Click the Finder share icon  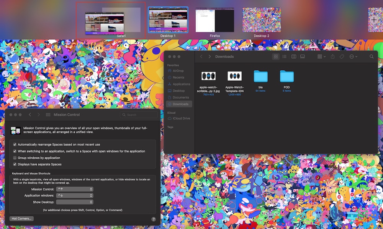click(332, 56)
